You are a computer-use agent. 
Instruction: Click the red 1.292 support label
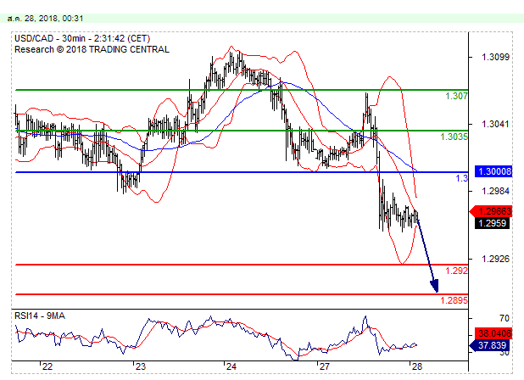[x=456, y=271]
